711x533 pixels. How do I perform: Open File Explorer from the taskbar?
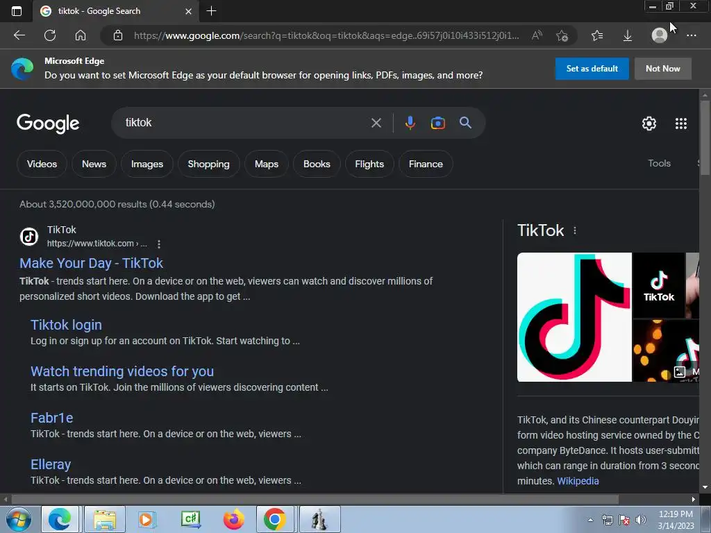[105, 519]
